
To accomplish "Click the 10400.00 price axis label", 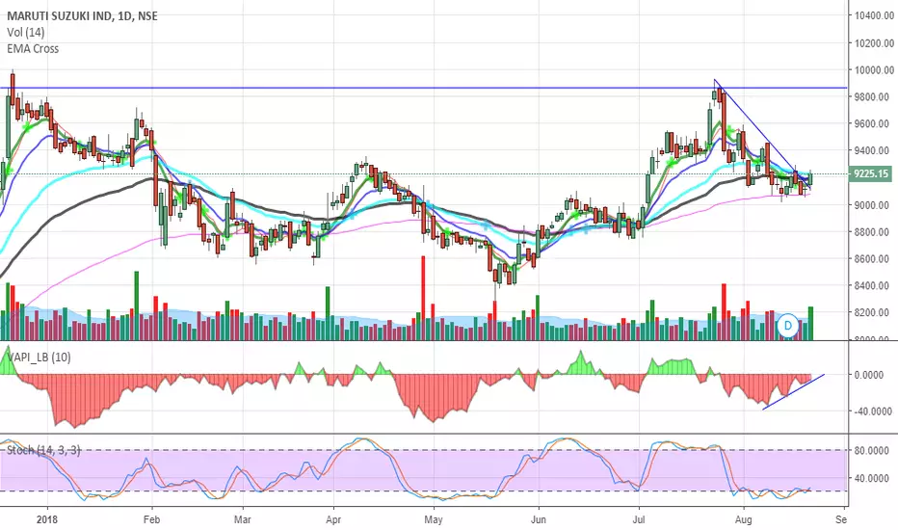I will [874, 16].
